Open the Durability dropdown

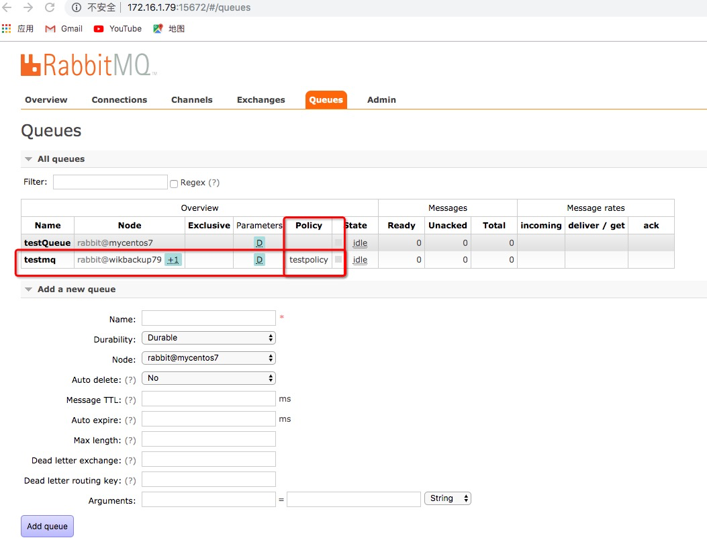(208, 338)
